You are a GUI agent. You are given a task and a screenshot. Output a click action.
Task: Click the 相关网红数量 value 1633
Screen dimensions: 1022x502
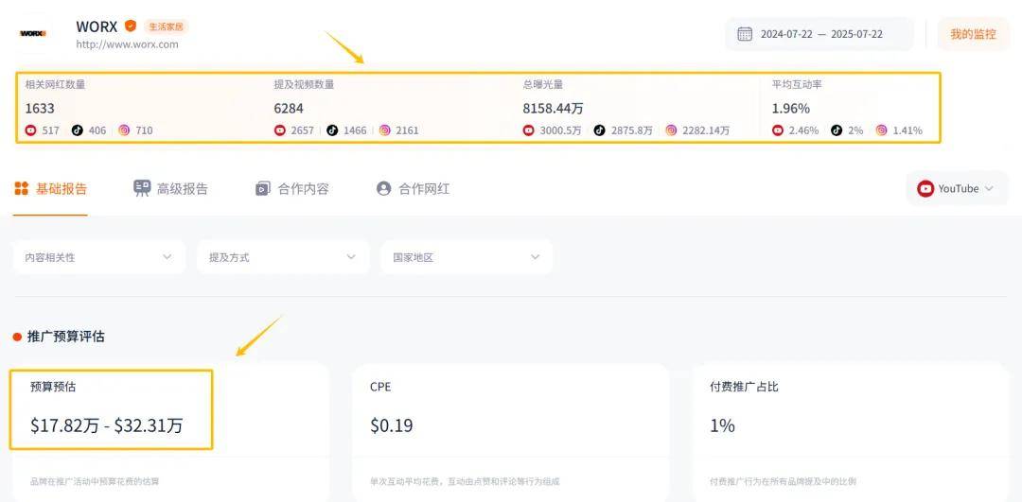click(40, 108)
